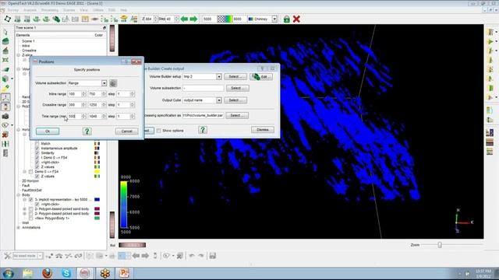
Task: Cancel the Positions dialog
Action: 126,131
